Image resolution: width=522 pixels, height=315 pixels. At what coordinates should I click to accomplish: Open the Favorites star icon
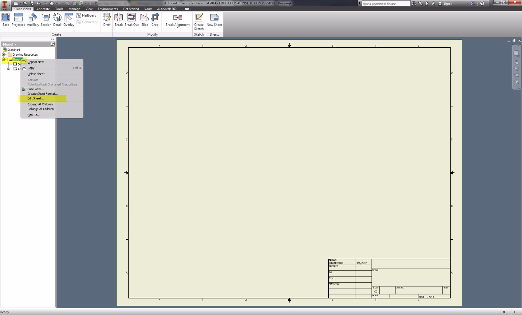pyautogui.click(x=433, y=3)
